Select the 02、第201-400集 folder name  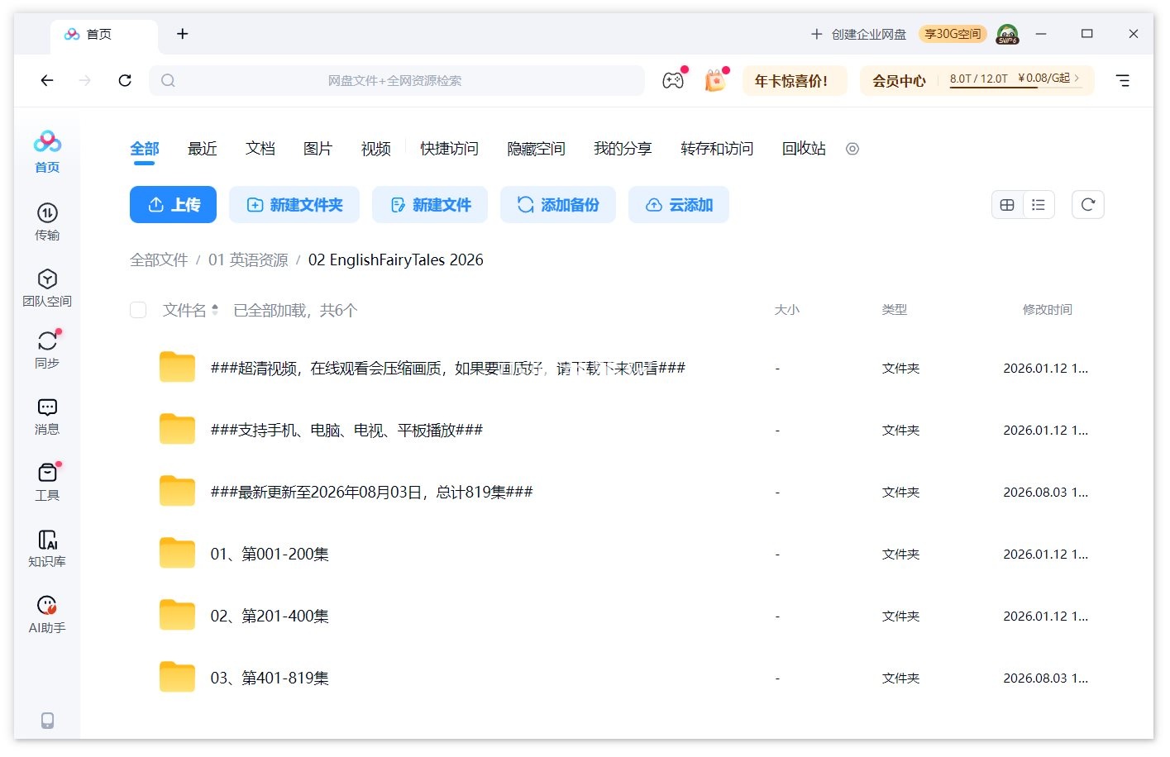270,616
